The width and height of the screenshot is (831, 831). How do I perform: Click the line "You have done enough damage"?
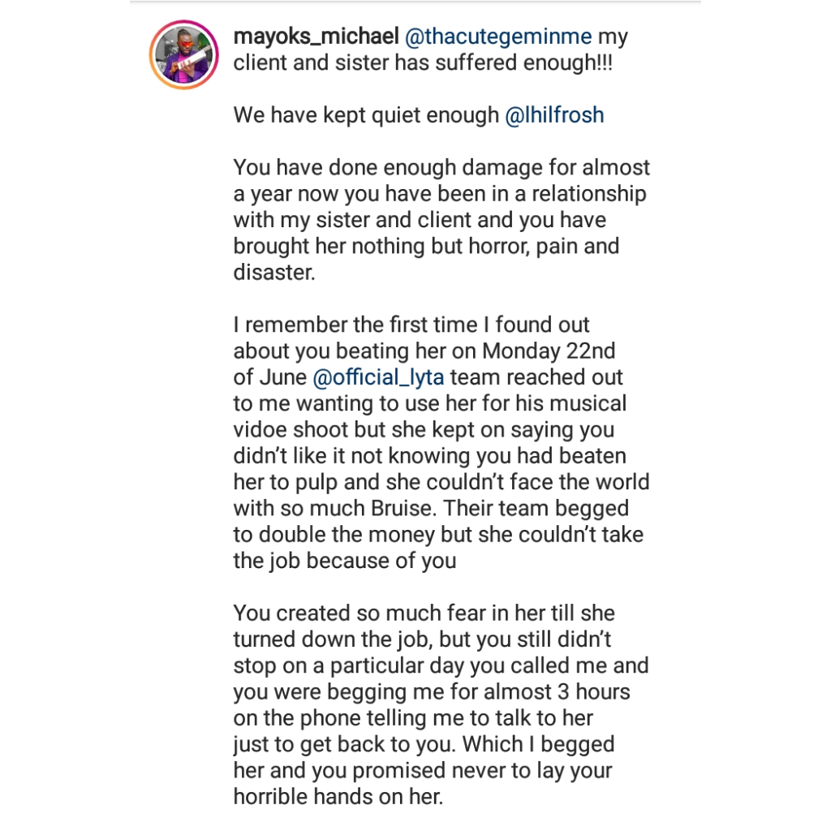pyautogui.click(x=441, y=168)
